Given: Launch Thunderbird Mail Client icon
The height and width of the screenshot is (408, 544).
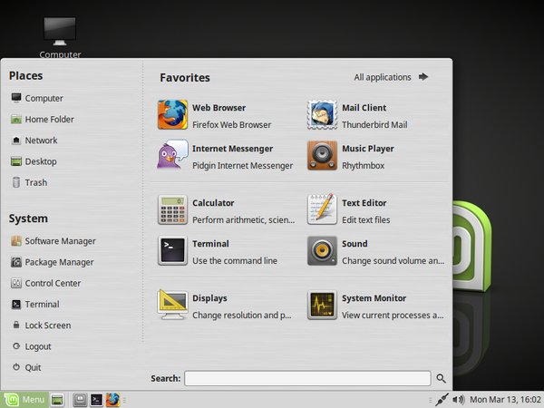Looking at the screenshot, I should pos(322,115).
